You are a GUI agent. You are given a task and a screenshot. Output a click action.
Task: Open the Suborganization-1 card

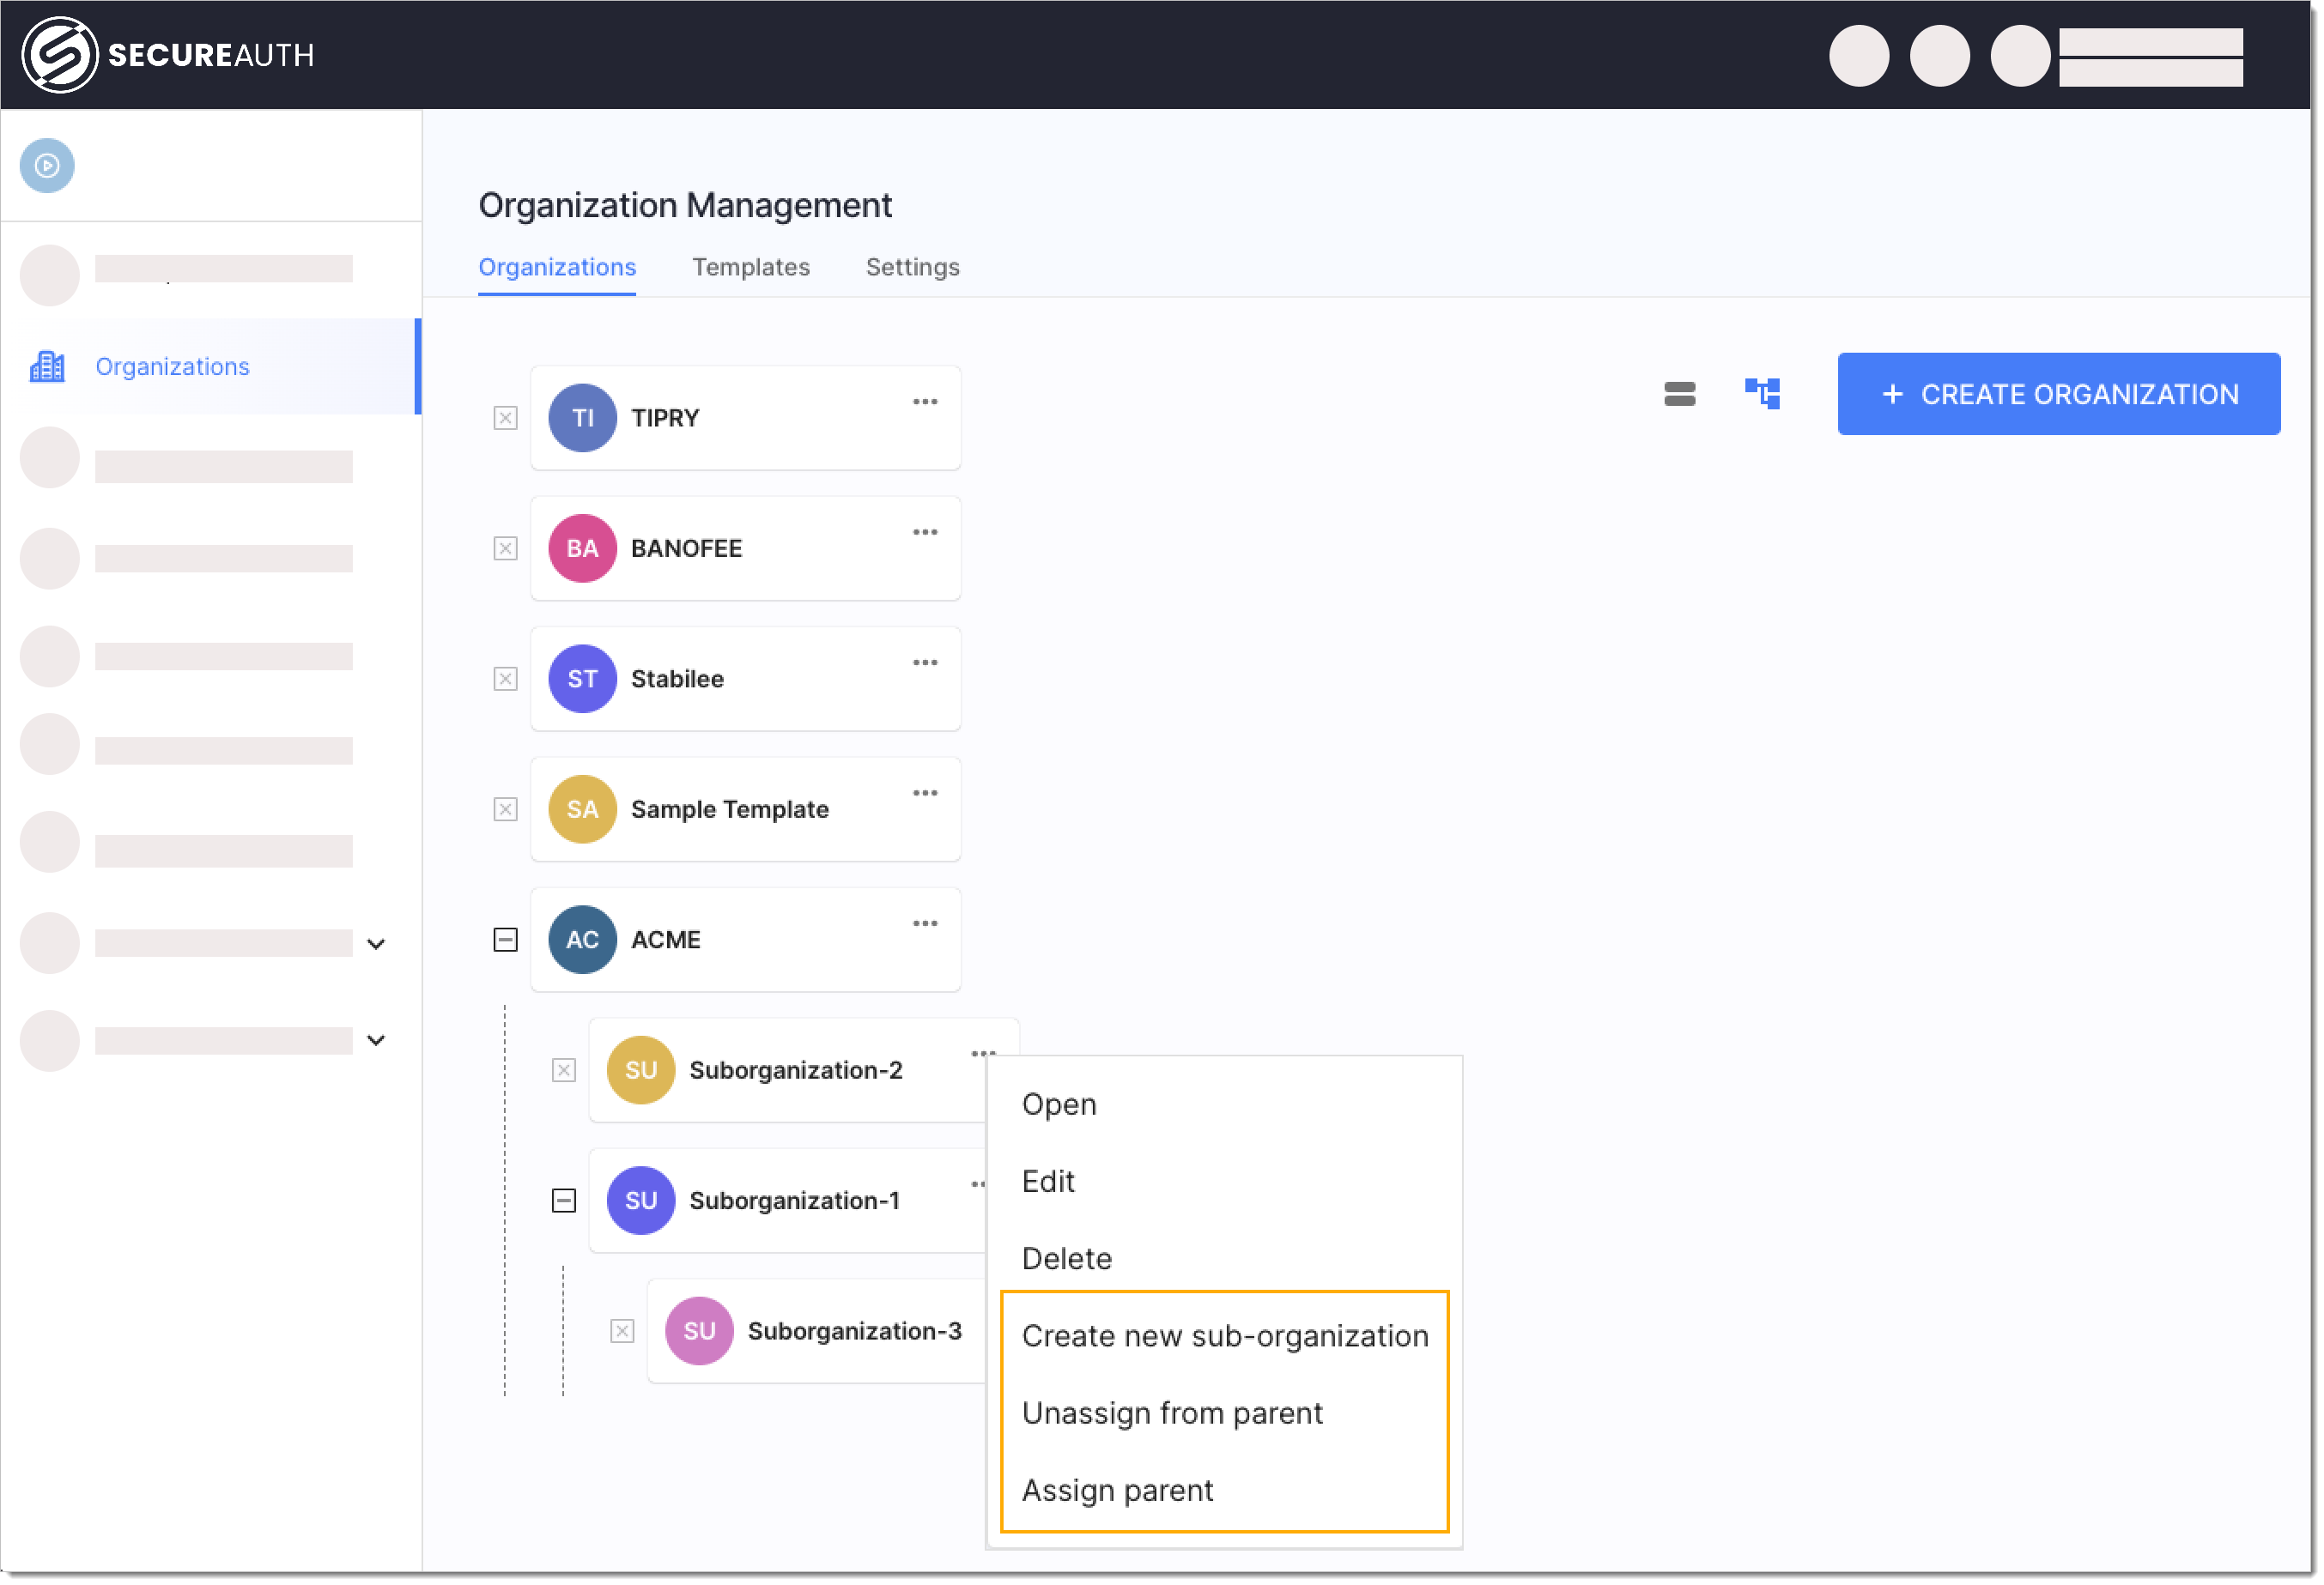(x=788, y=1201)
